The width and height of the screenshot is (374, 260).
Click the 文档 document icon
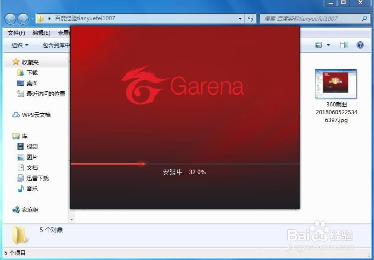coord(21,167)
